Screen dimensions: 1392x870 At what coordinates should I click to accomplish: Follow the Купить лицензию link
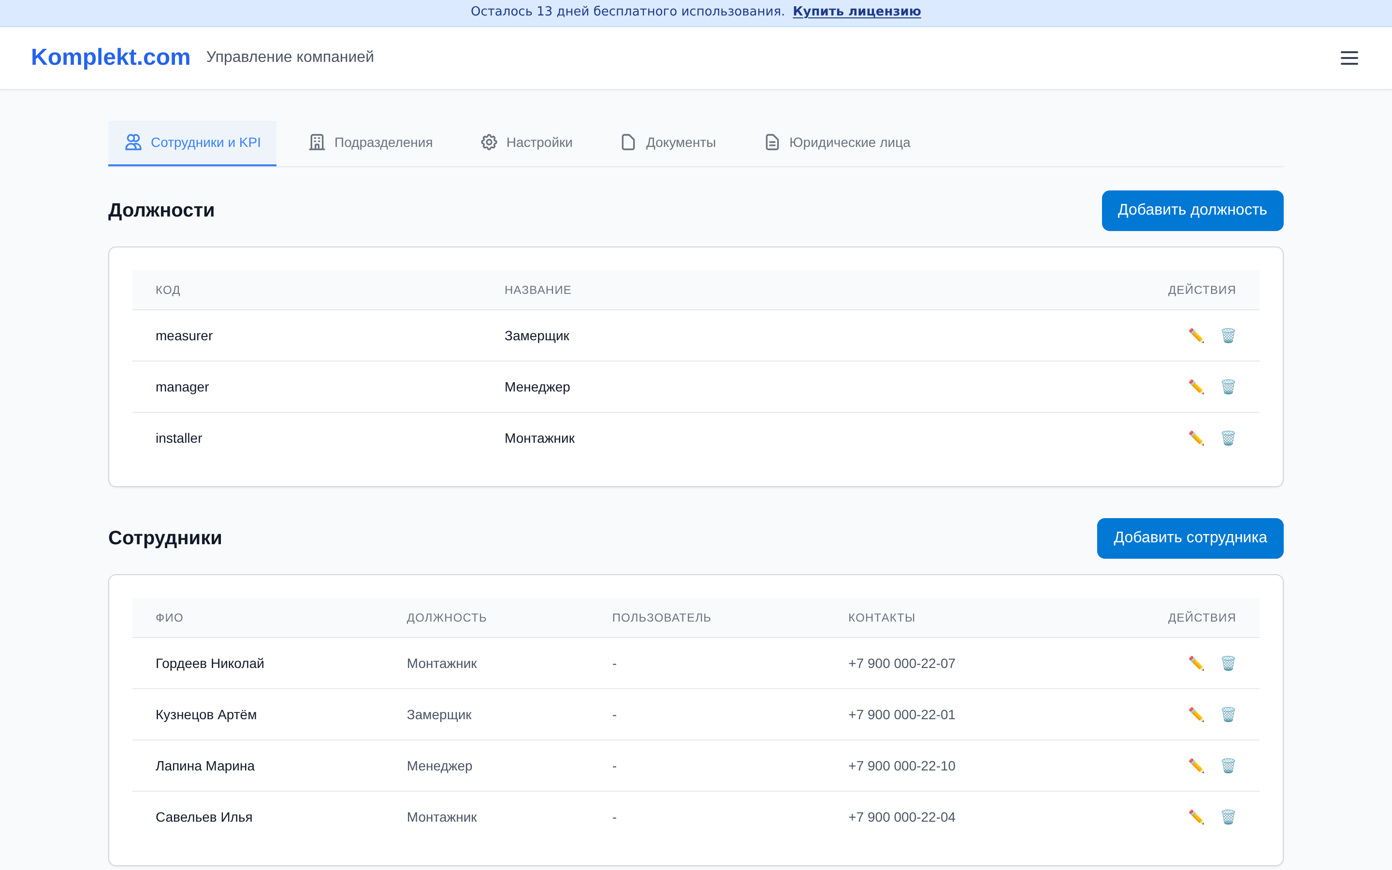[x=856, y=12]
